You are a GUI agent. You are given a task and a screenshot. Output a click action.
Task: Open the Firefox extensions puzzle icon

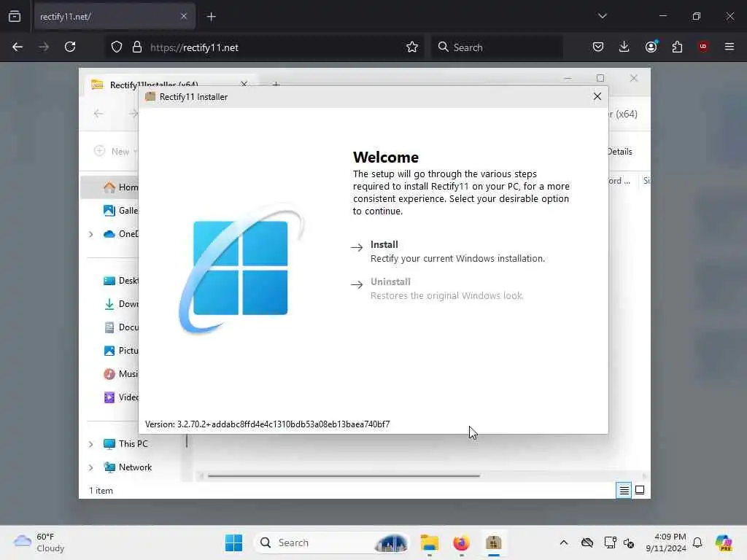677,47
